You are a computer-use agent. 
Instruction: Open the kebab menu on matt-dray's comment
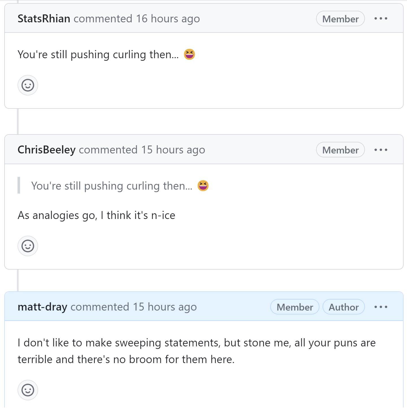pyautogui.click(x=381, y=307)
